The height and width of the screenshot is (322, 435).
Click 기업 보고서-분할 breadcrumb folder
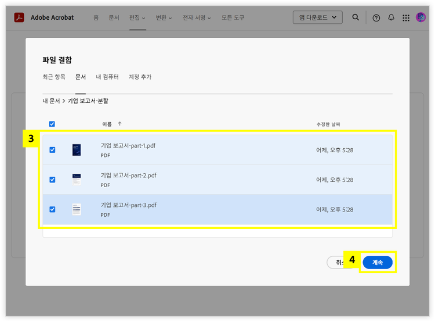tap(88, 101)
